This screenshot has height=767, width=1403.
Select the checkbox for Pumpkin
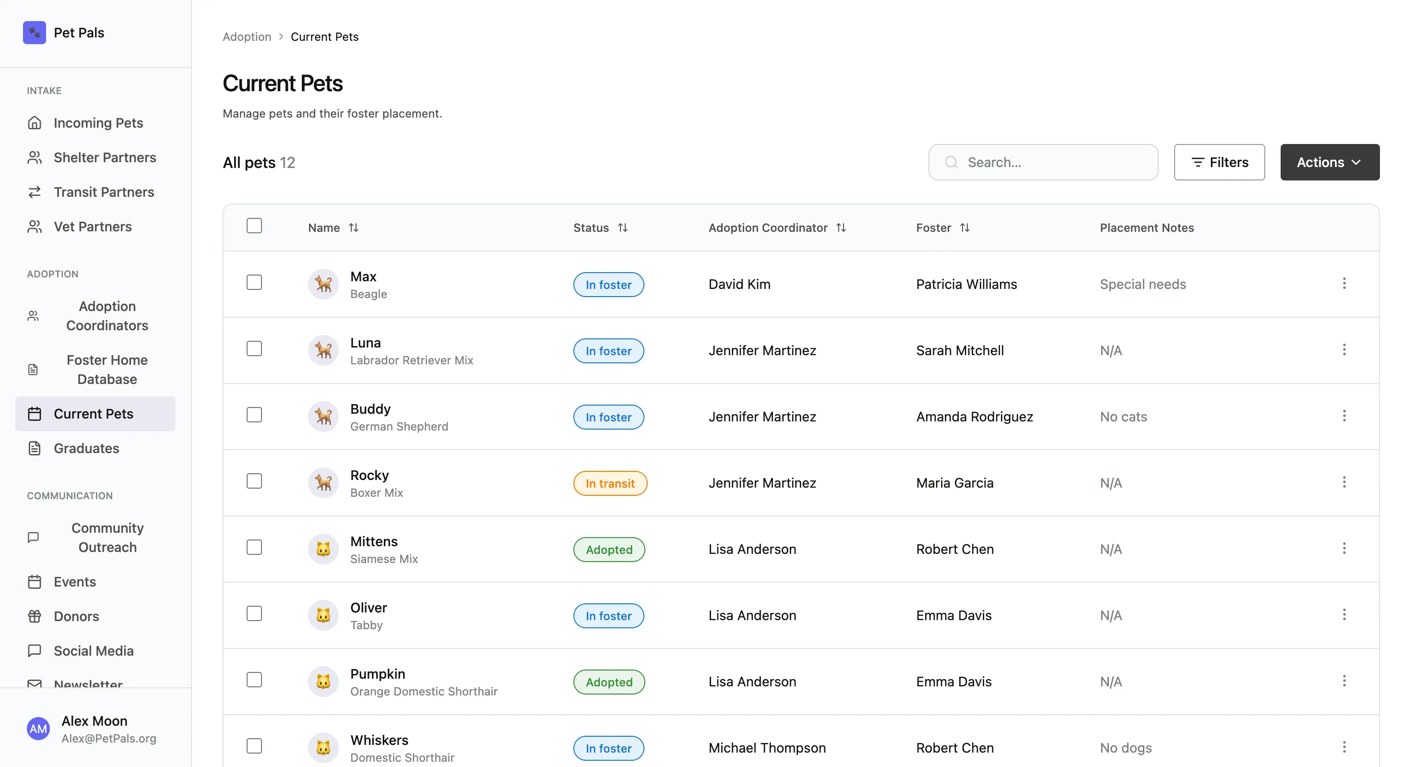[x=254, y=680]
